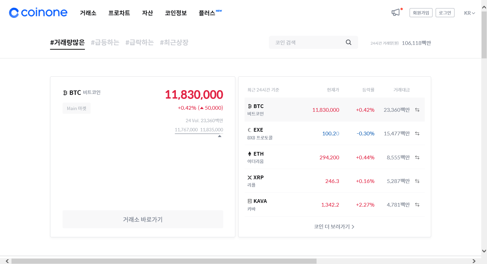The height and width of the screenshot is (264, 487).
Task: Open the Coinone logo home link
Action: [38, 13]
